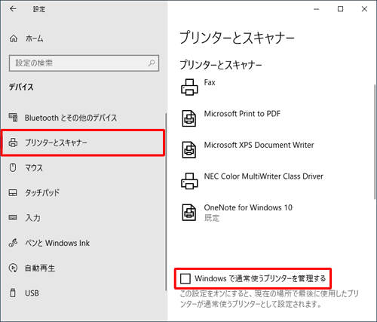Screen dimensions: 377x322
Task: Click the keyboard icon beside 入力
Action: [x=13, y=218]
